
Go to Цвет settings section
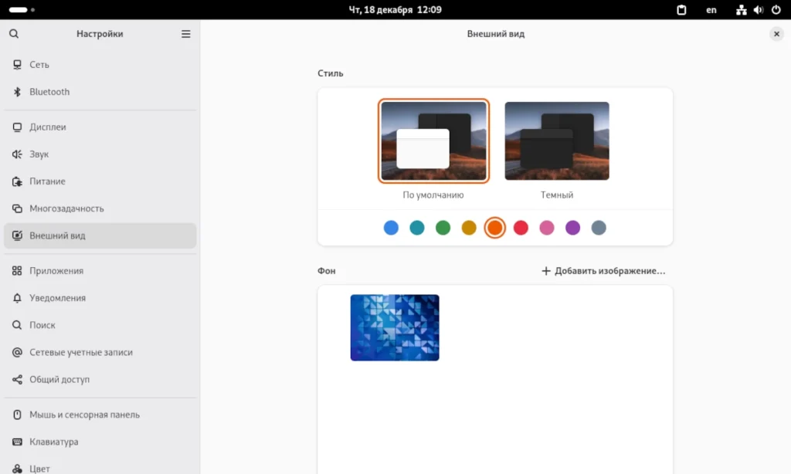100,468
